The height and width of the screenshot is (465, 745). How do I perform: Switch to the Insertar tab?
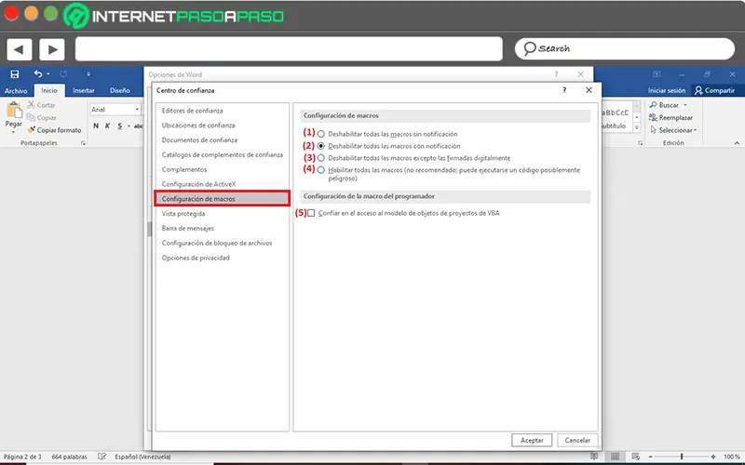coord(84,90)
